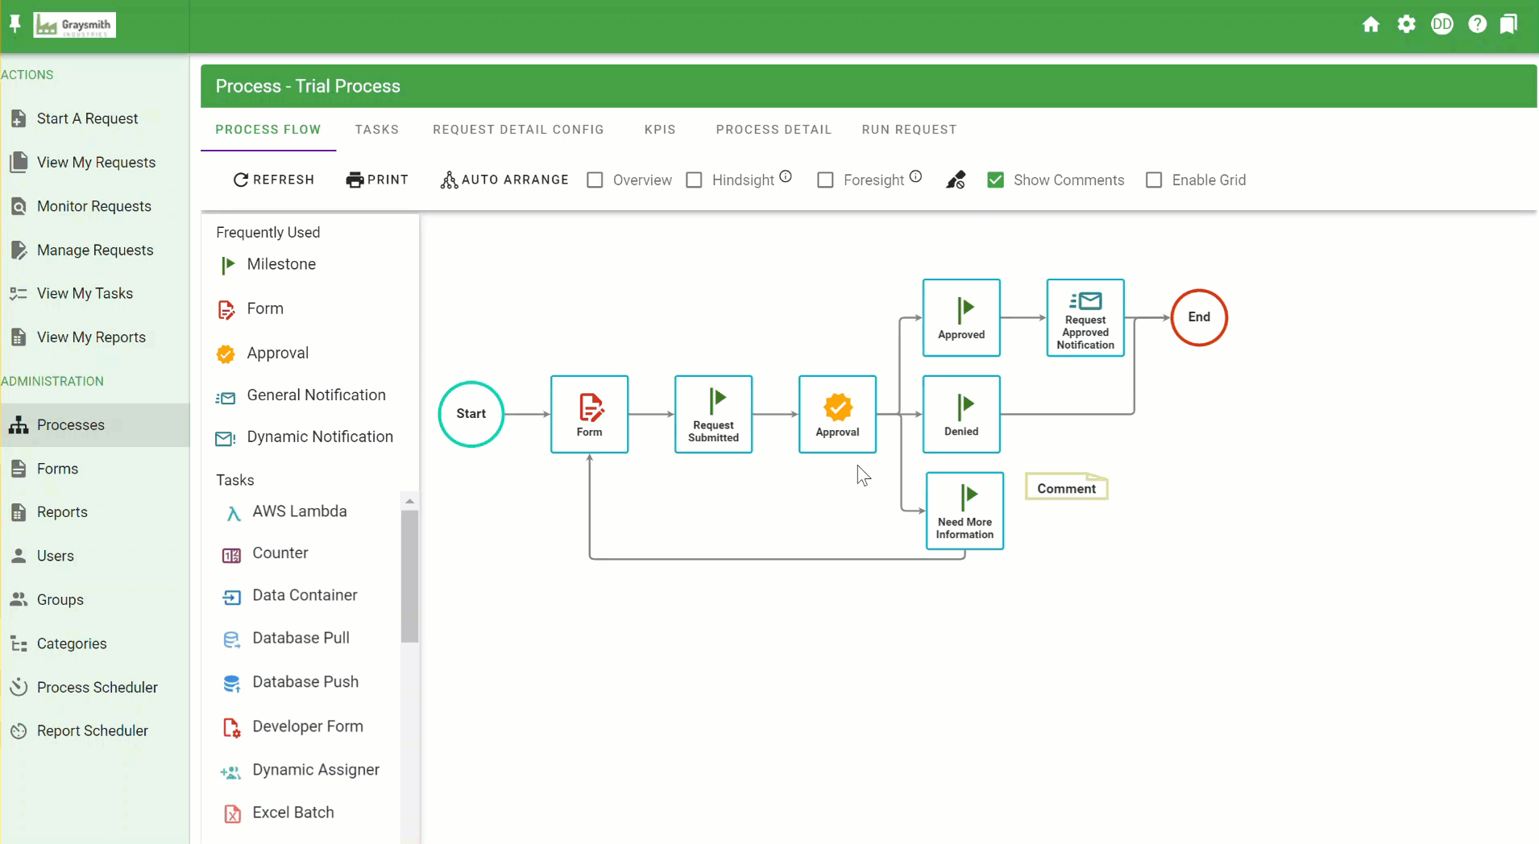This screenshot has width=1539, height=844.
Task: Click the pin icon next to the logo
Action: point(15,24)
